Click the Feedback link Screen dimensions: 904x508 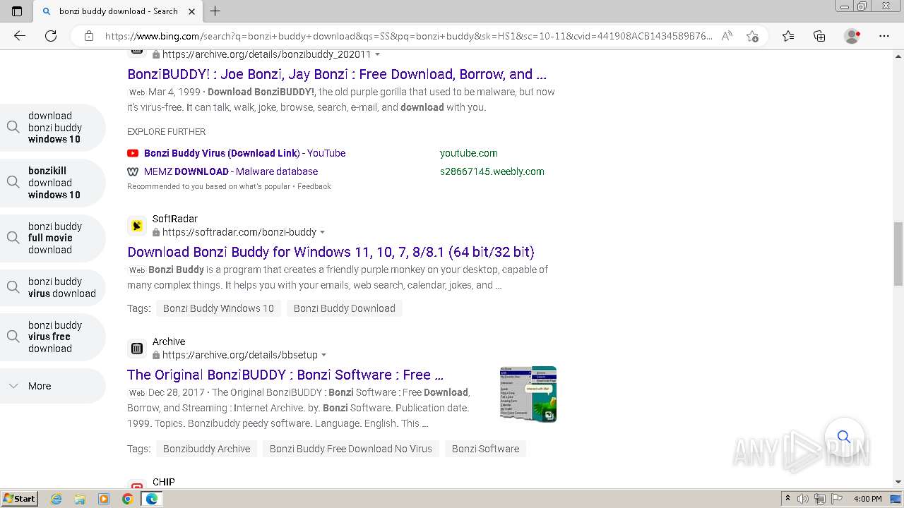click(x=314, y=186)
